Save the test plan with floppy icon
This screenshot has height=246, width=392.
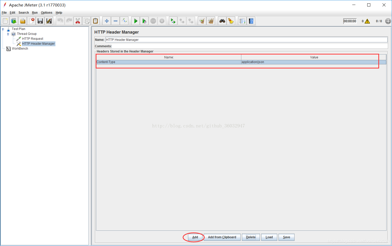coord(40,21)
